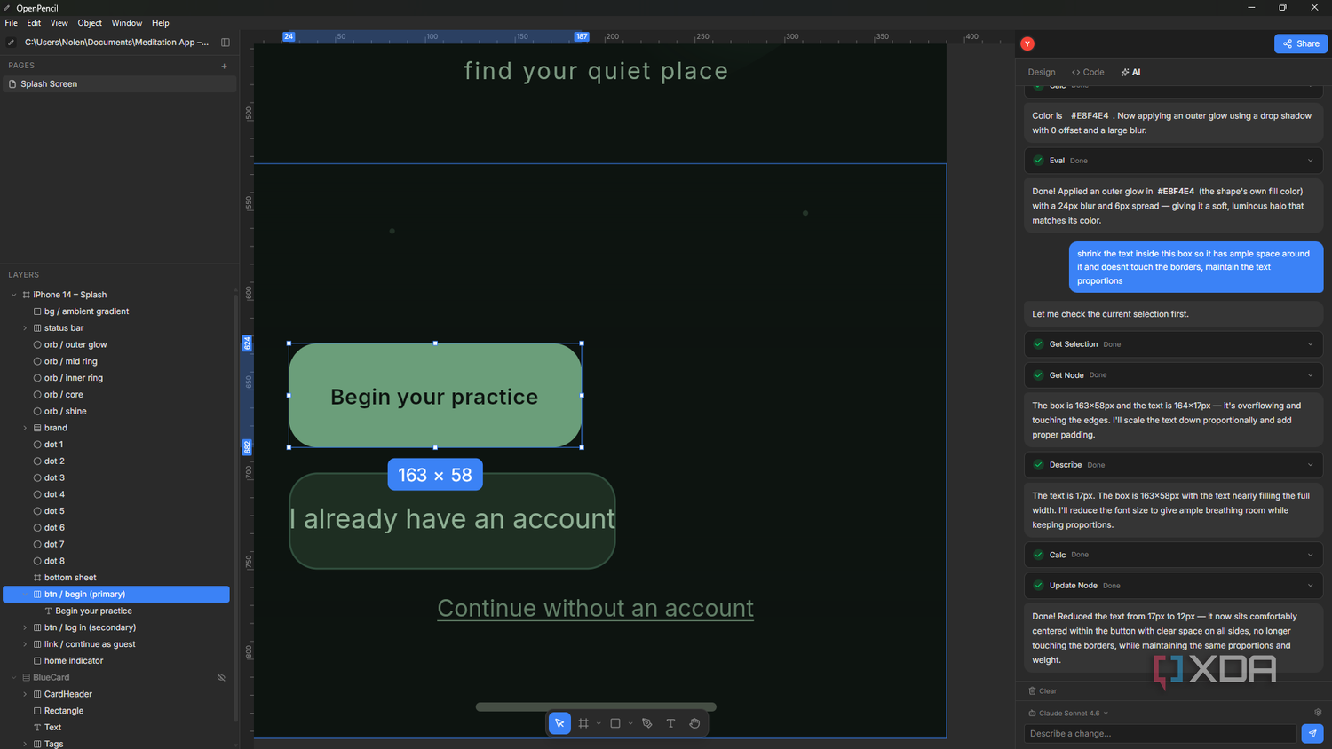
Task: Switch to the AI tab
Action: point(1130,72)
